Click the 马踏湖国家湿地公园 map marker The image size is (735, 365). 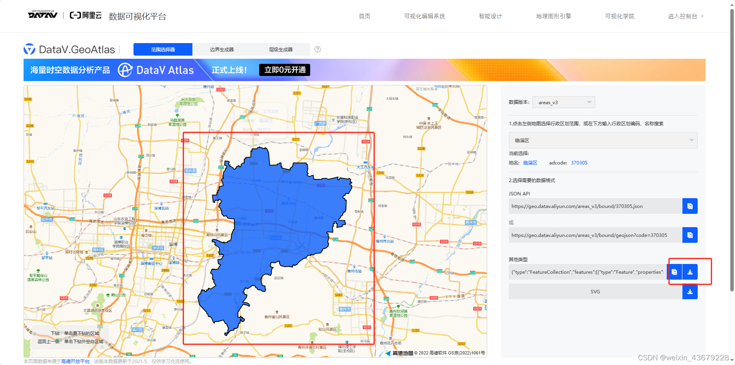click(x=177, y=120)
